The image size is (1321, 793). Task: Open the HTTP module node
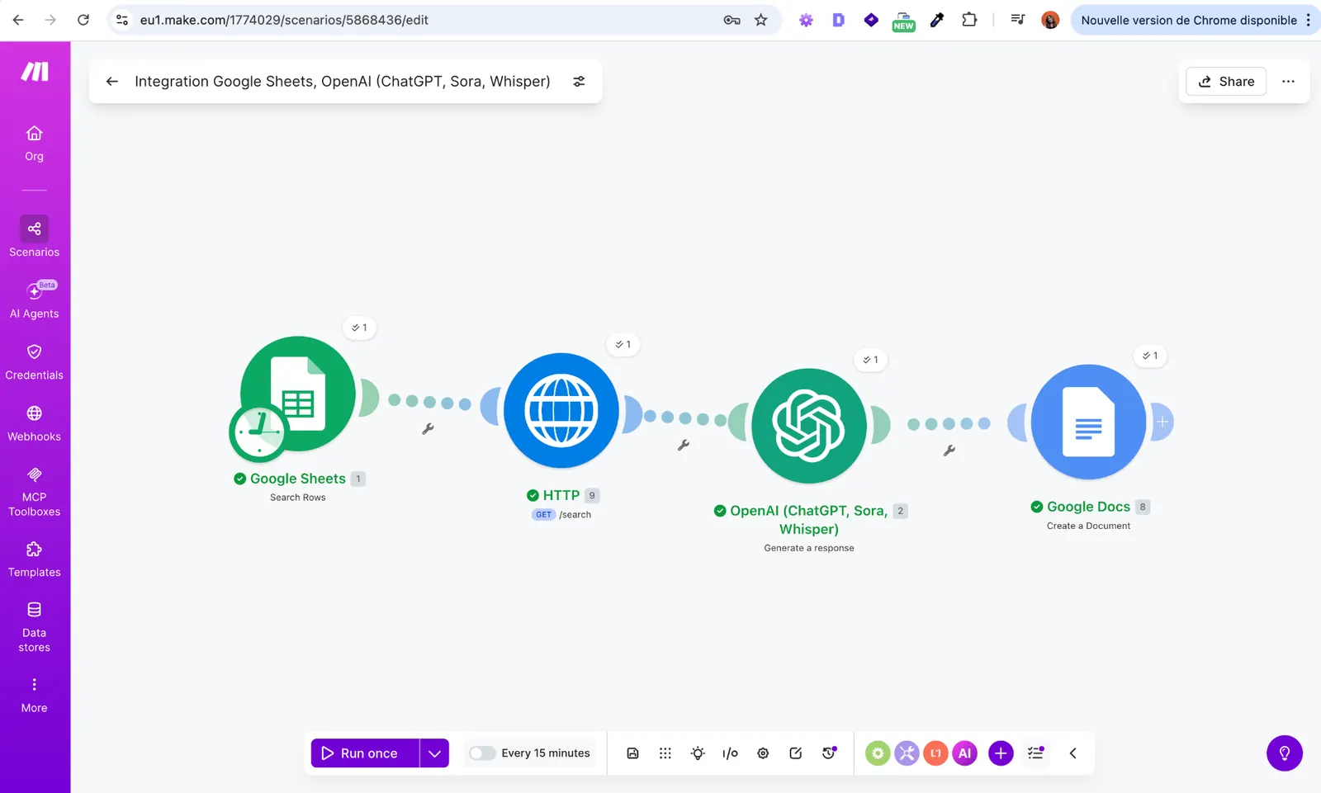click(561, 410)
